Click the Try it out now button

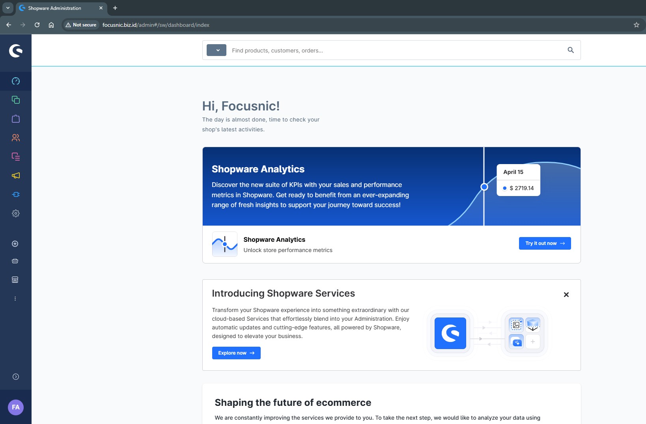click(x=545, y=243)
